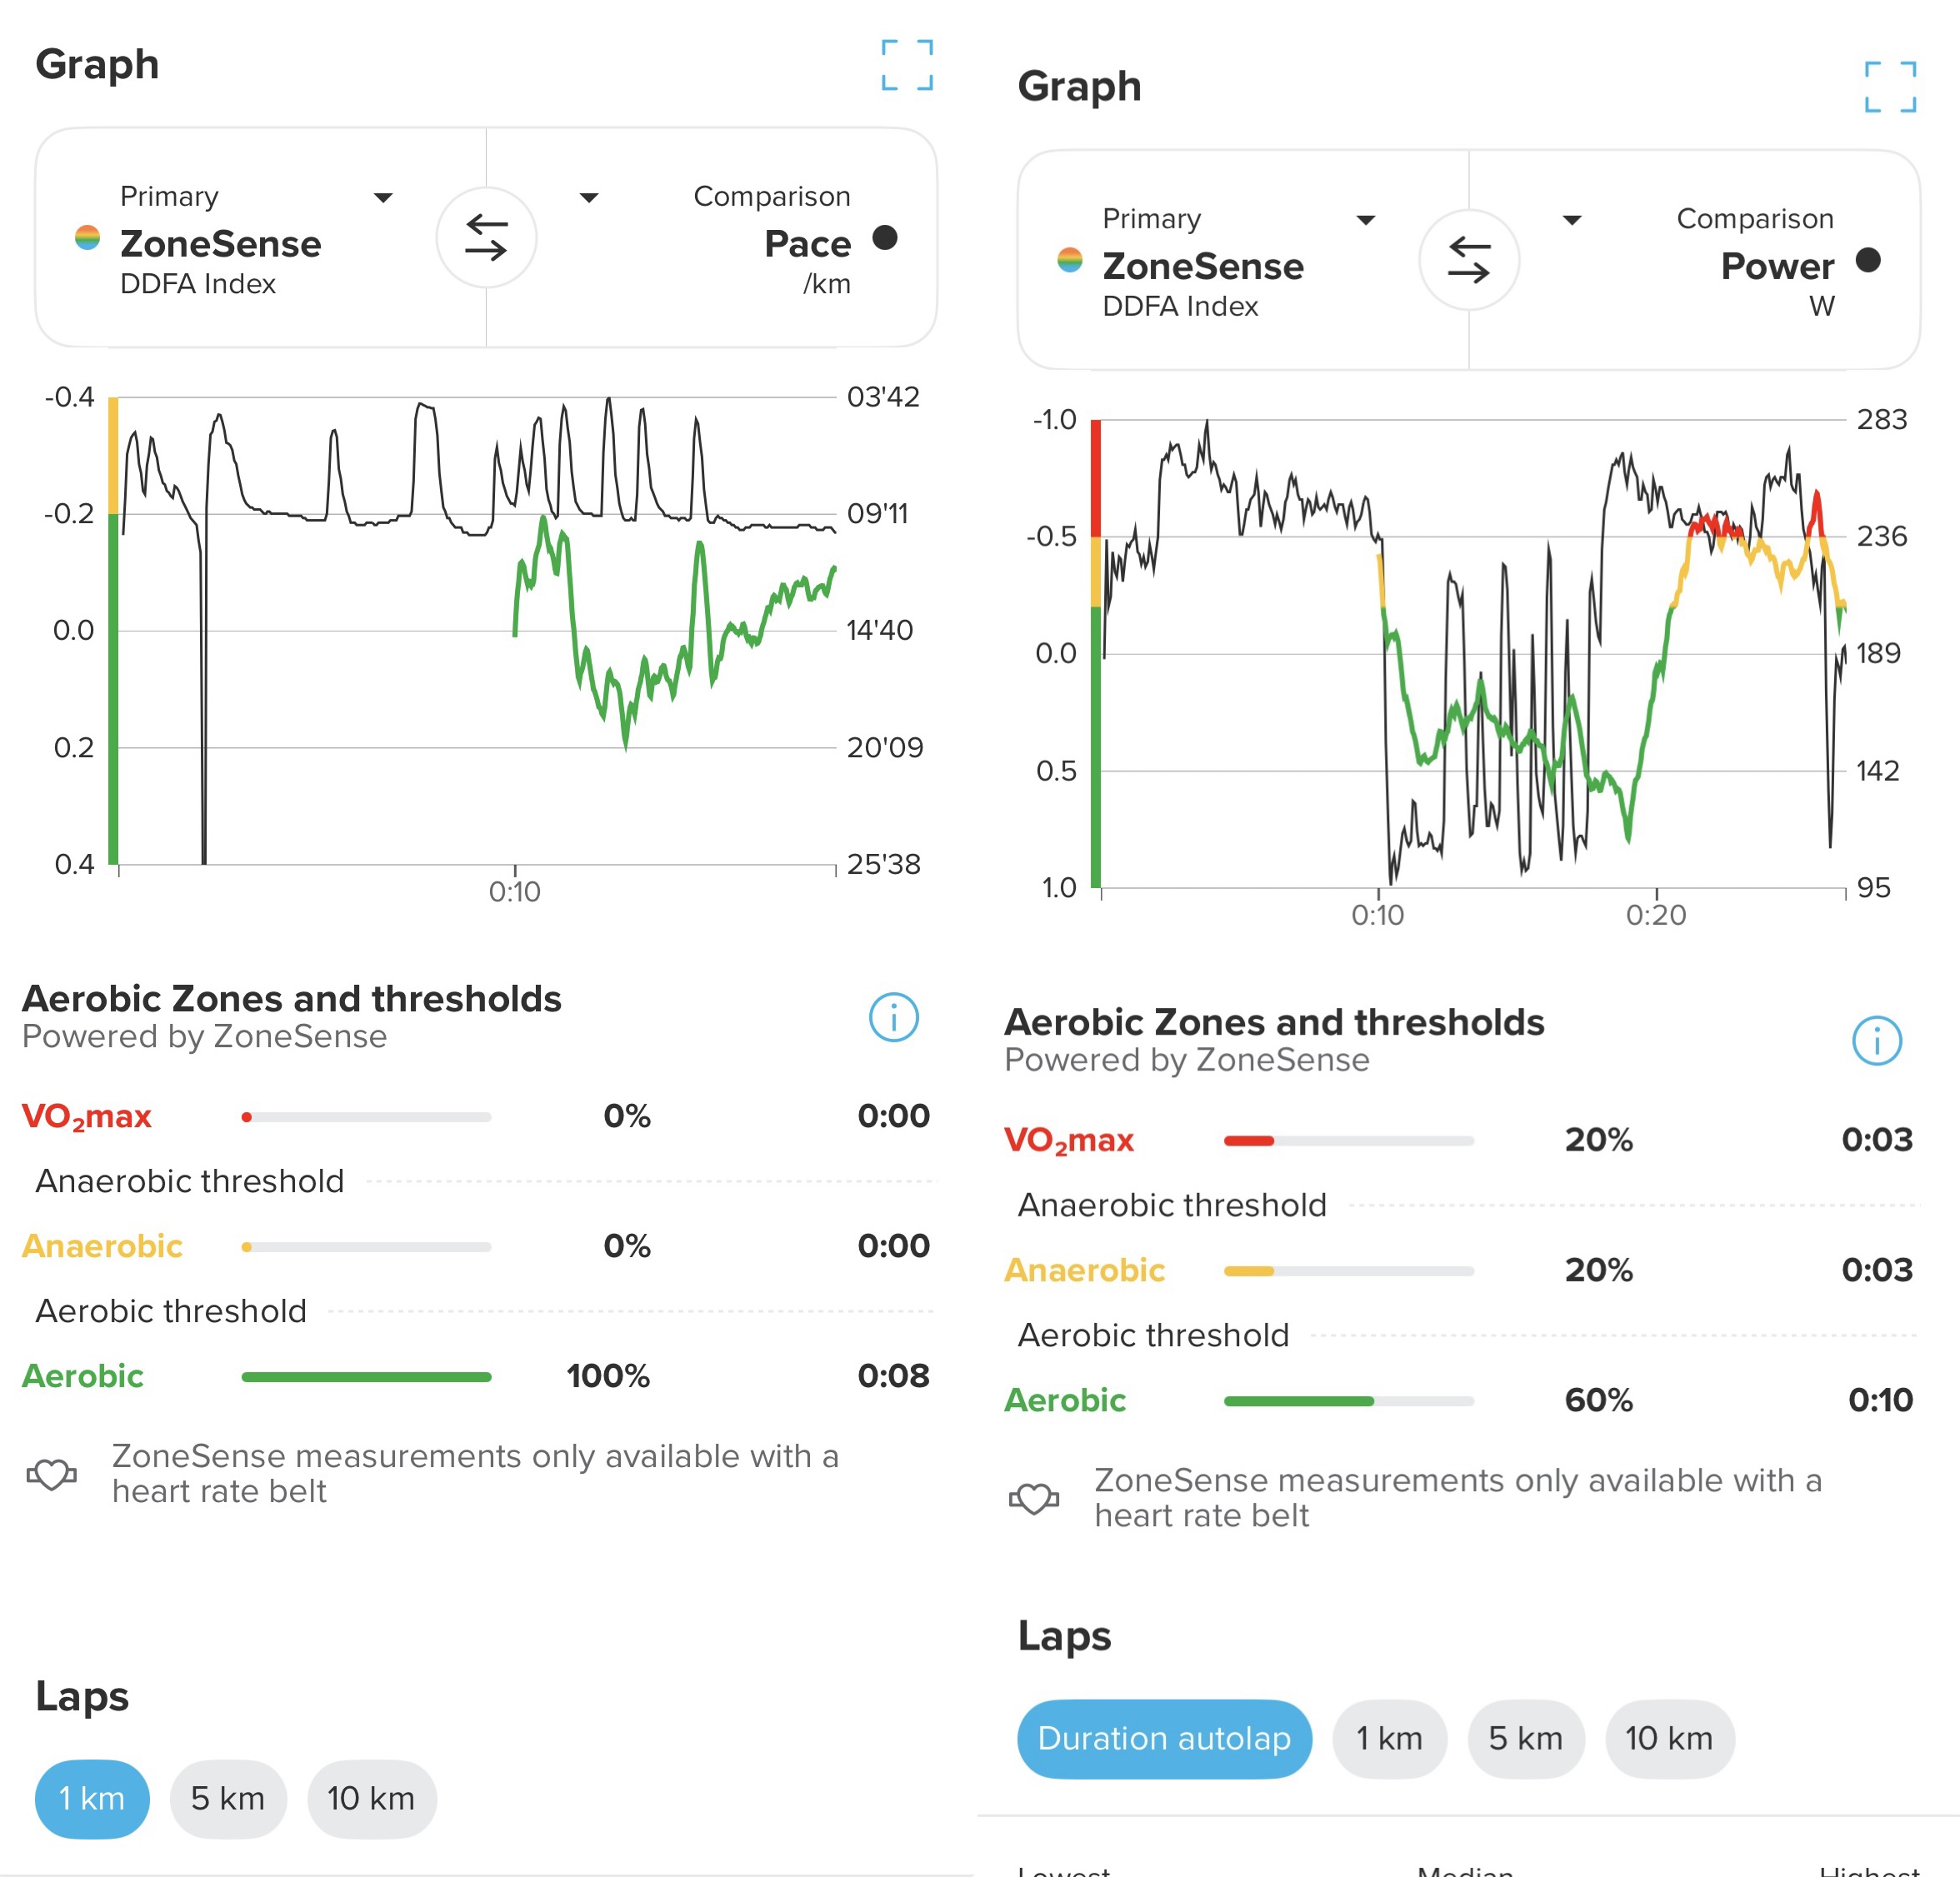The height and width of the screenshot is (1877, 1960).
Task: Click the "0:08" Aerobic duration
Action: pyautogui.click(x=893, y=1376)
